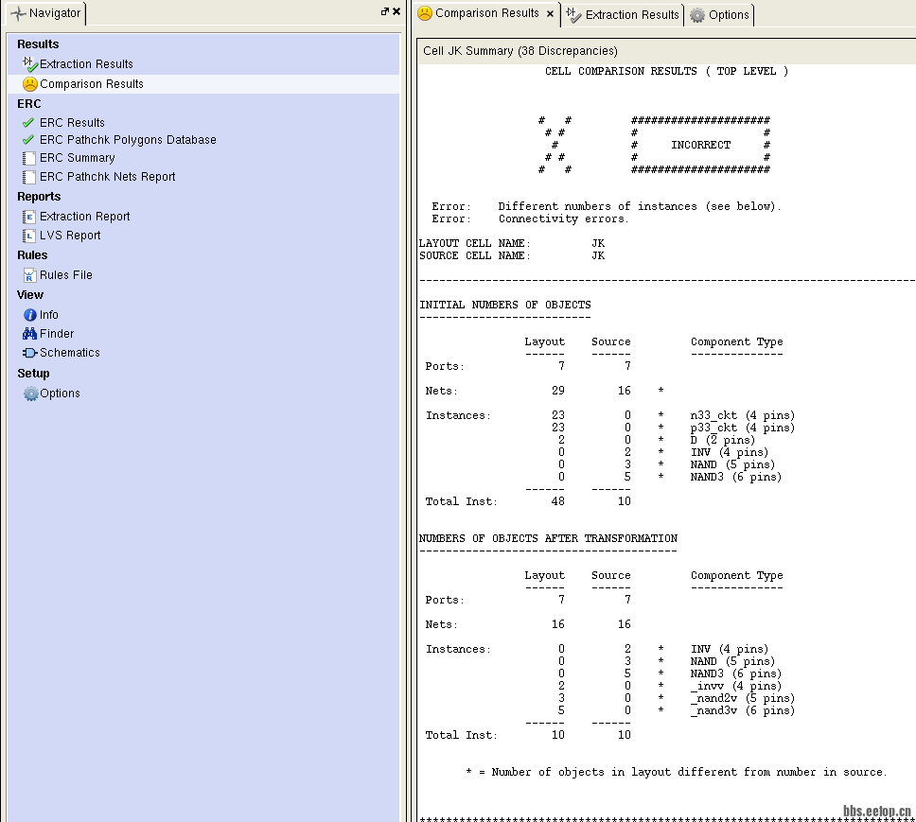Click the Setup section heading
916x822 pixels.
coord(33,374)
